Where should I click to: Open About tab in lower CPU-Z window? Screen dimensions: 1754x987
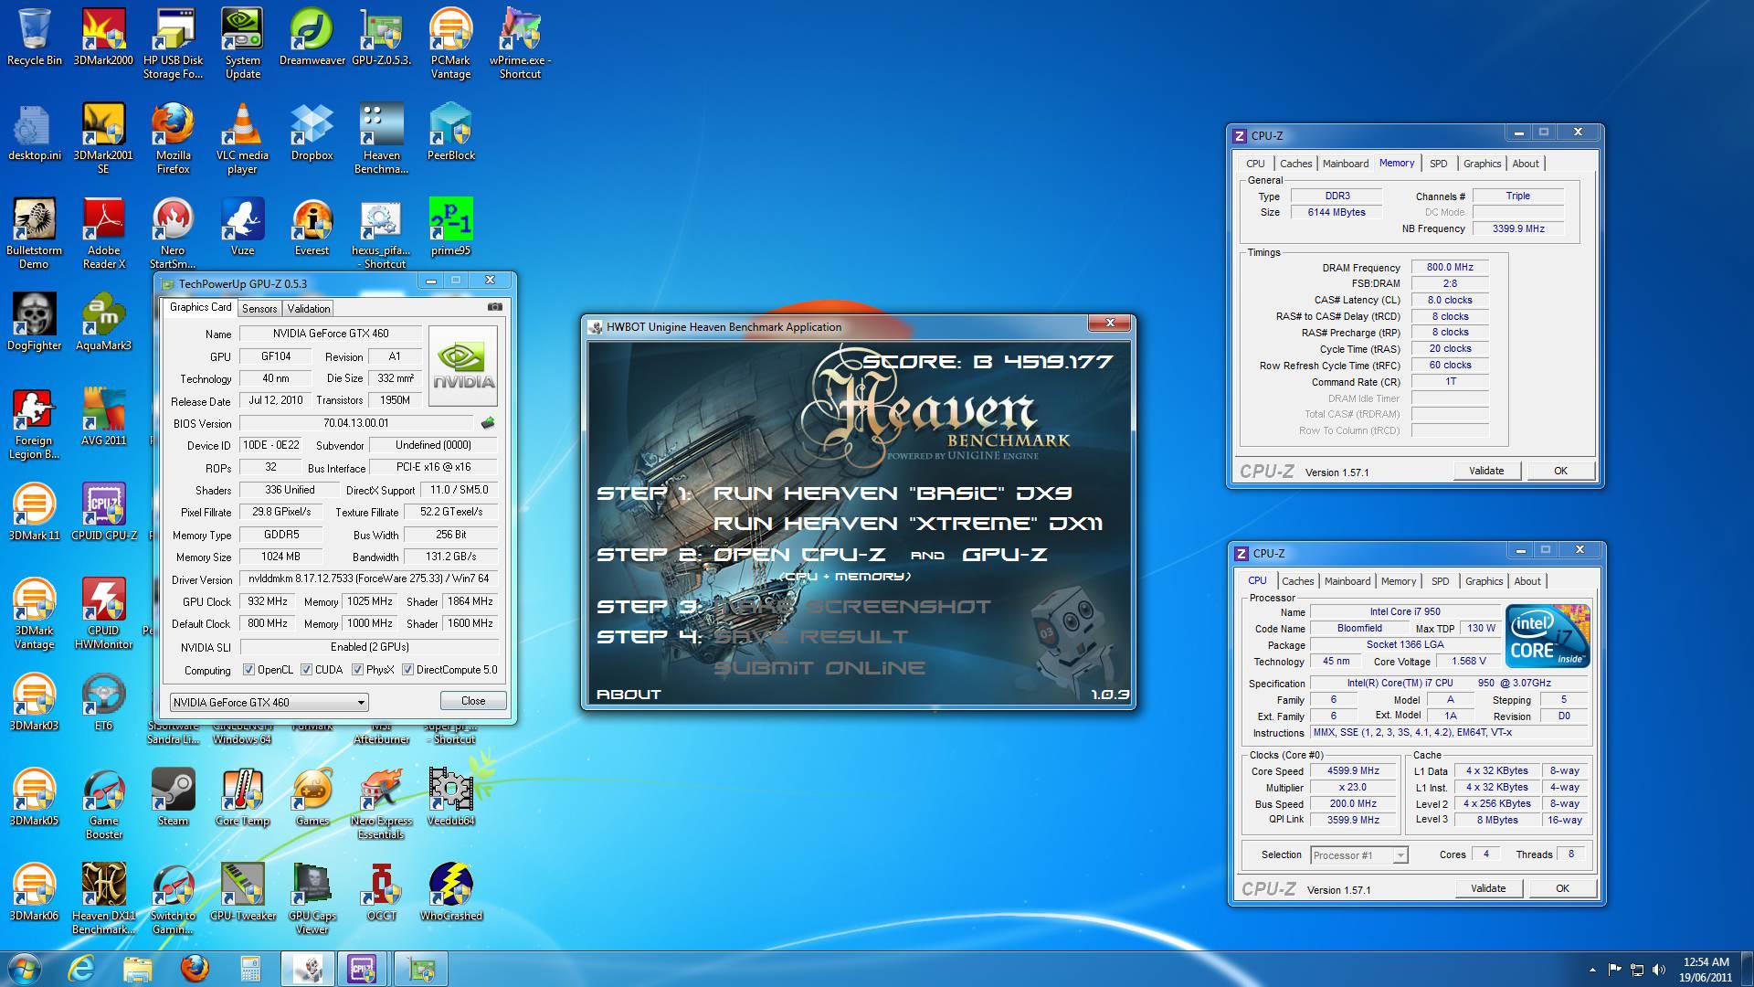click(1527, 581)
